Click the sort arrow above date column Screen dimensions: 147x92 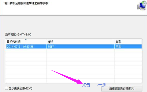[x=26, y=40]
